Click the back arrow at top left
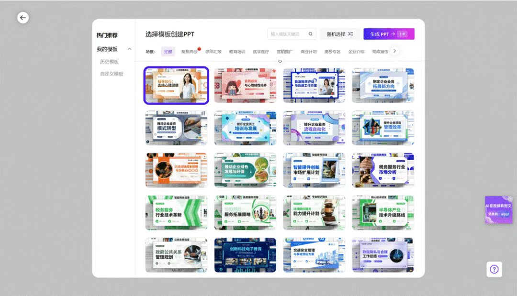Screen dimensions: 517x296 tap(23, 17)
